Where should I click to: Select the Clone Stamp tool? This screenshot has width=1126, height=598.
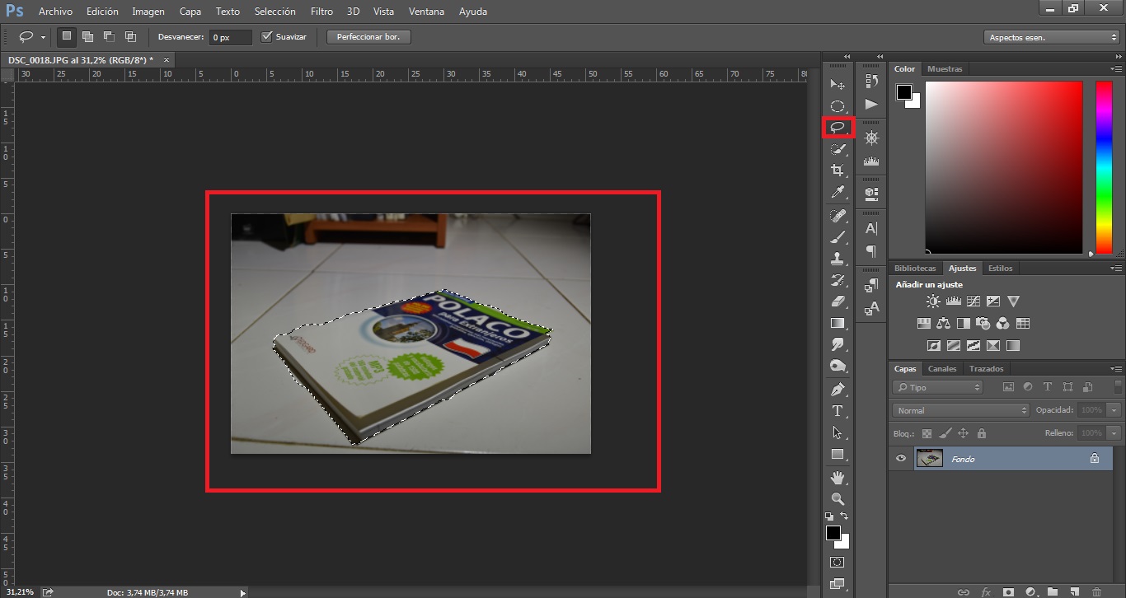coord(837,259)
